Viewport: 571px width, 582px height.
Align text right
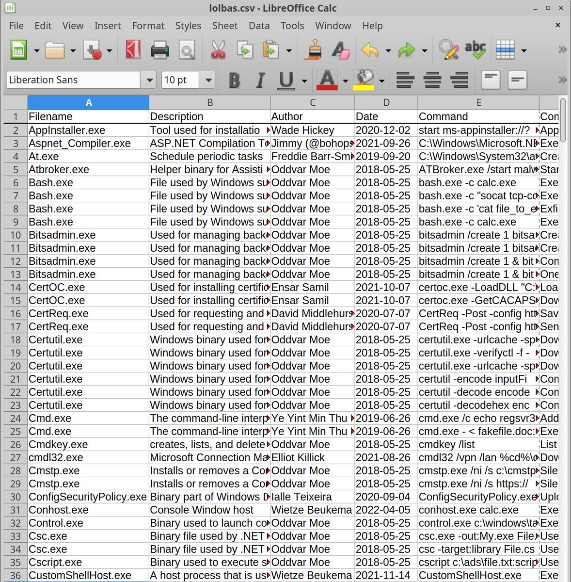click(x=460, y=80)
